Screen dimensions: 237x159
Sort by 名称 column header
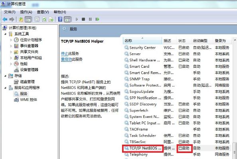pyautogui.click(x=142, y=41)
